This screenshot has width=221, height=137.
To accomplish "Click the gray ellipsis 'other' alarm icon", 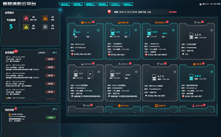I will tap(45, 27).
